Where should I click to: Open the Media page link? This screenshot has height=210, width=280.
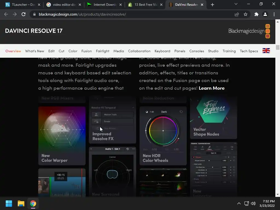(119, 51)
